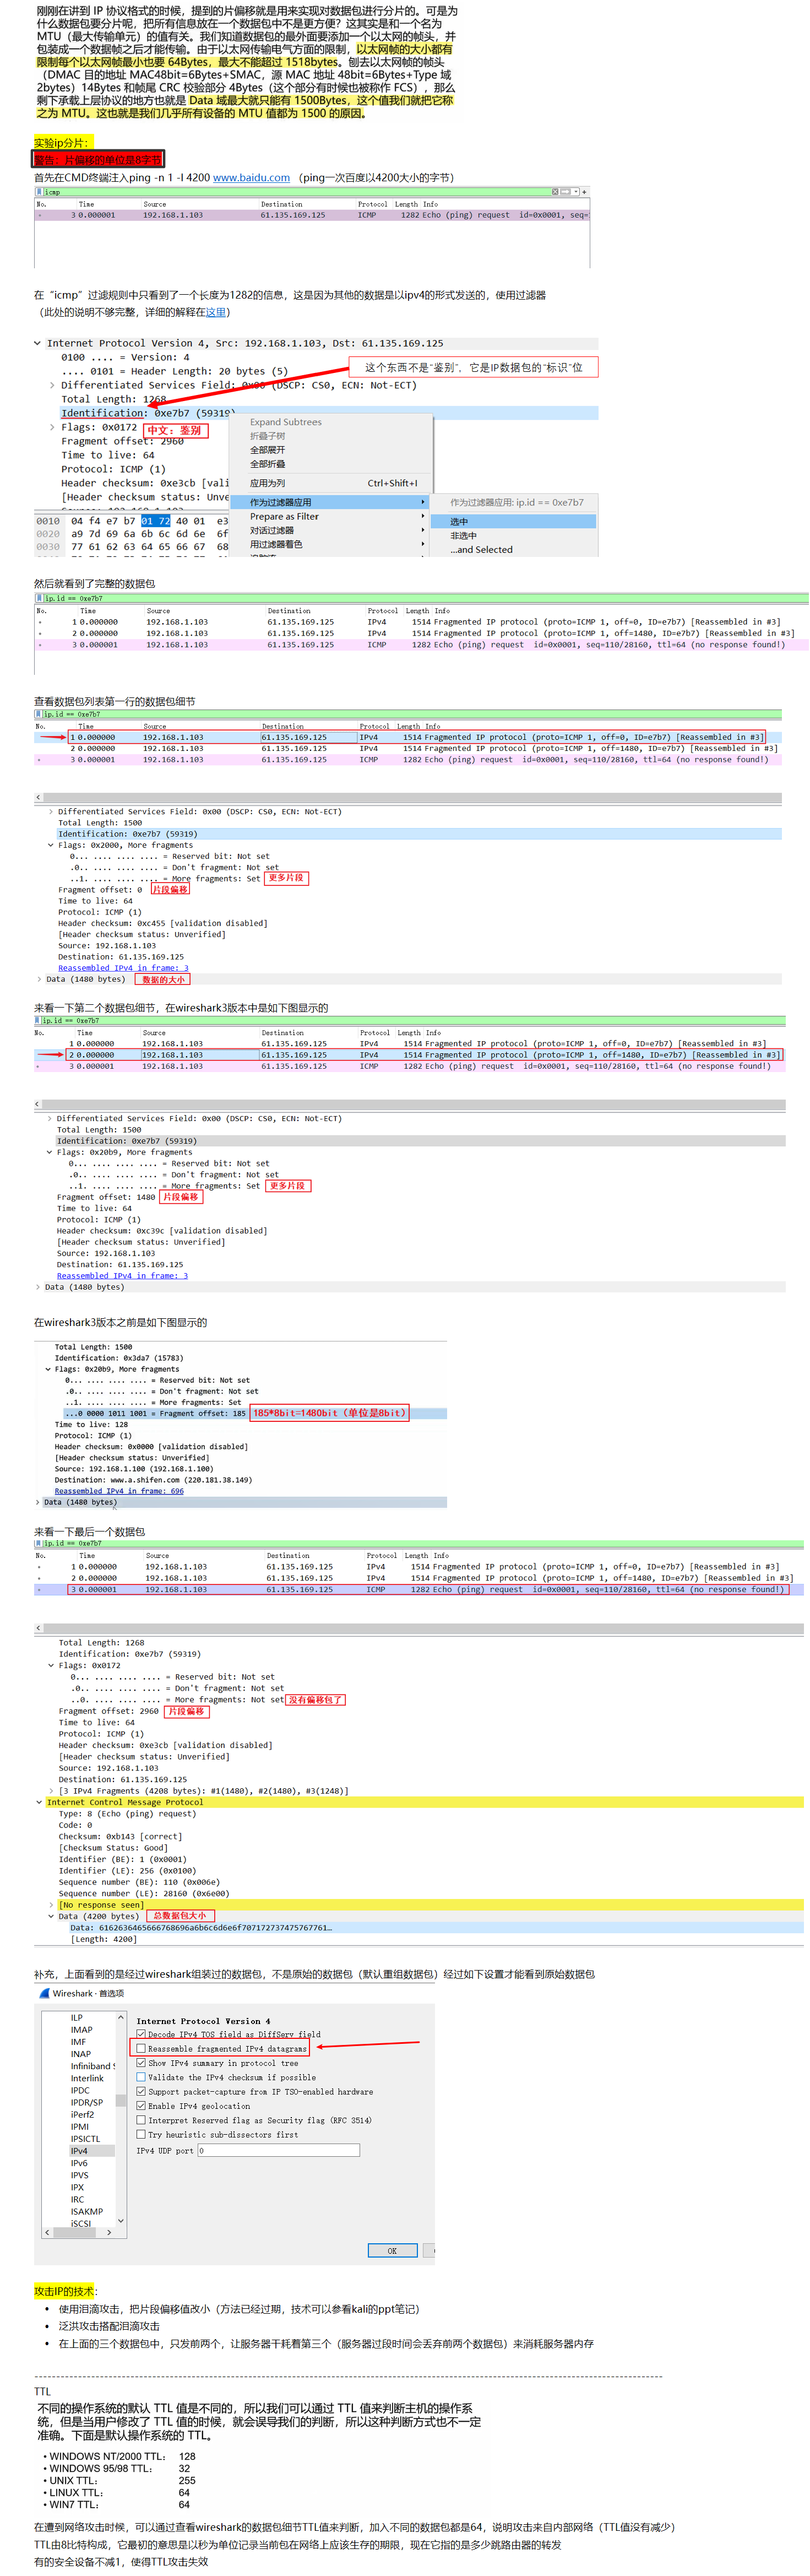
Task: Choose 选中 in the filter submenu
Action: [514, 522]
